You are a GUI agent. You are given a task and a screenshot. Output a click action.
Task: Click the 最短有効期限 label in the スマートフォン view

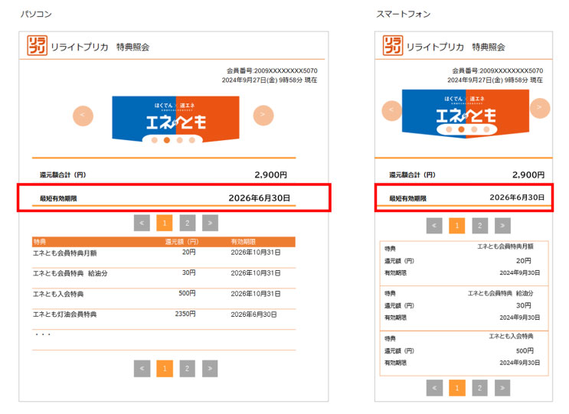[x=408, y=198]
